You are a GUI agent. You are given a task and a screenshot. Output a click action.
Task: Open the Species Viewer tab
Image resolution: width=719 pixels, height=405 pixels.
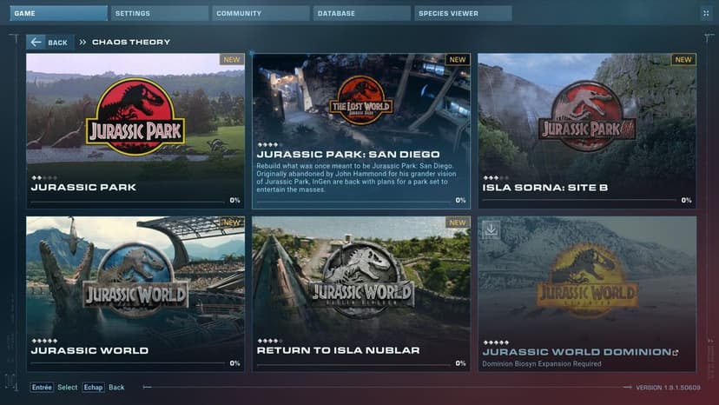click(x=463, y=13)
